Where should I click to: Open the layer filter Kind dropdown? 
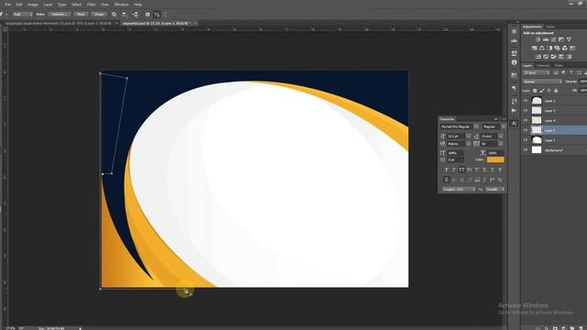point(537,72)
